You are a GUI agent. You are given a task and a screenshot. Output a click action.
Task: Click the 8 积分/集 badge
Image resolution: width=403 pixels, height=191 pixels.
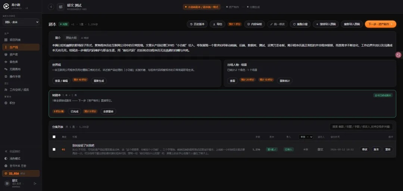pyautogui.click(x=59, y=112)
